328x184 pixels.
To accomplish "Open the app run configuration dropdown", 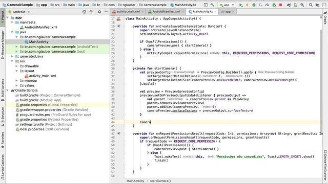I will click(227, 5).
